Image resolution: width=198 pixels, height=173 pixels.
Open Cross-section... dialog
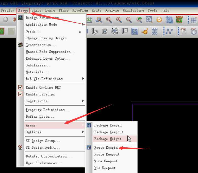pos(55,45)
